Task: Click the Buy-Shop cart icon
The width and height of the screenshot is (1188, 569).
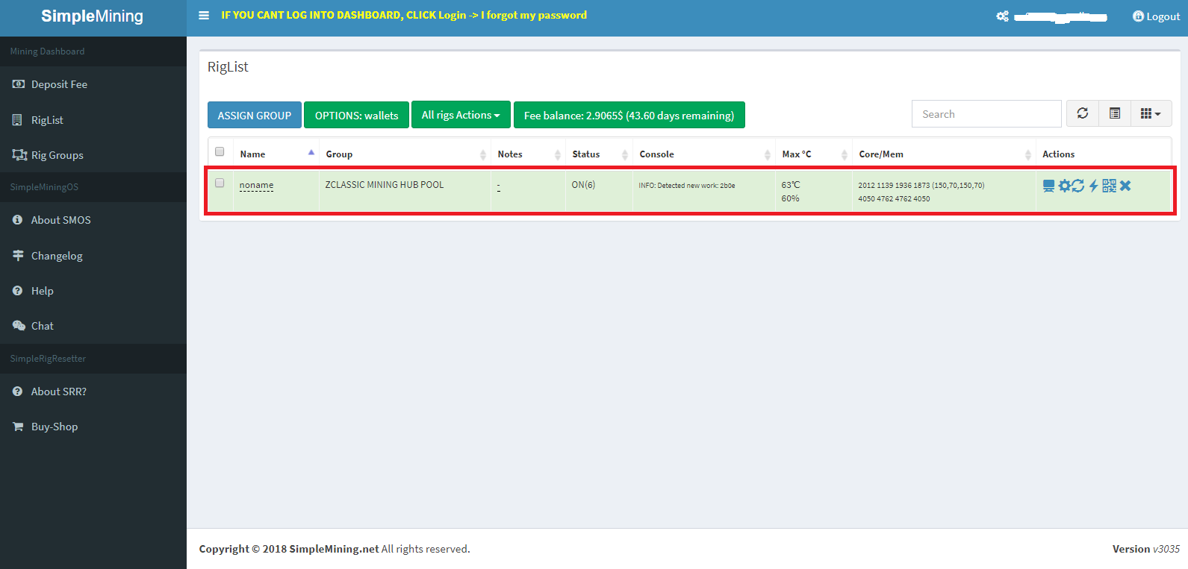Action: coord(18,427)
